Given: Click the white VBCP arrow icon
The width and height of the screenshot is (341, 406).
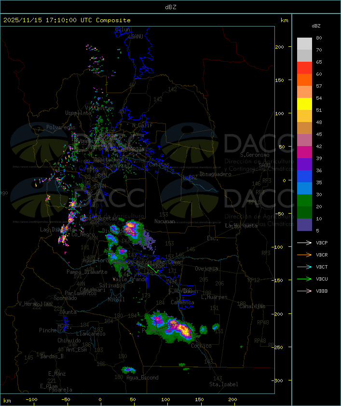Looking at the screenshot, I should 304,243.
